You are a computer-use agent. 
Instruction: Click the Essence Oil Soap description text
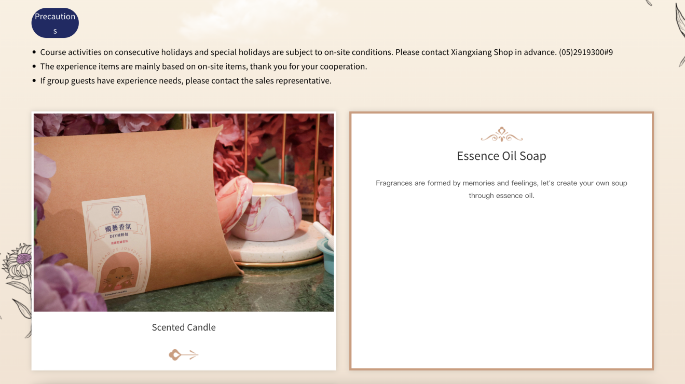(x=501, y=189)
